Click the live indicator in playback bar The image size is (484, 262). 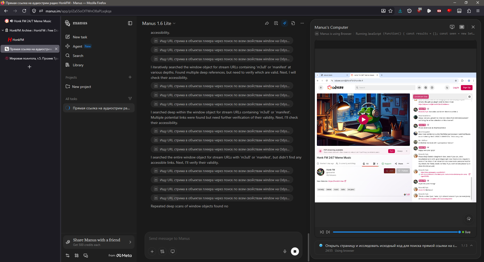coord(466,232)
